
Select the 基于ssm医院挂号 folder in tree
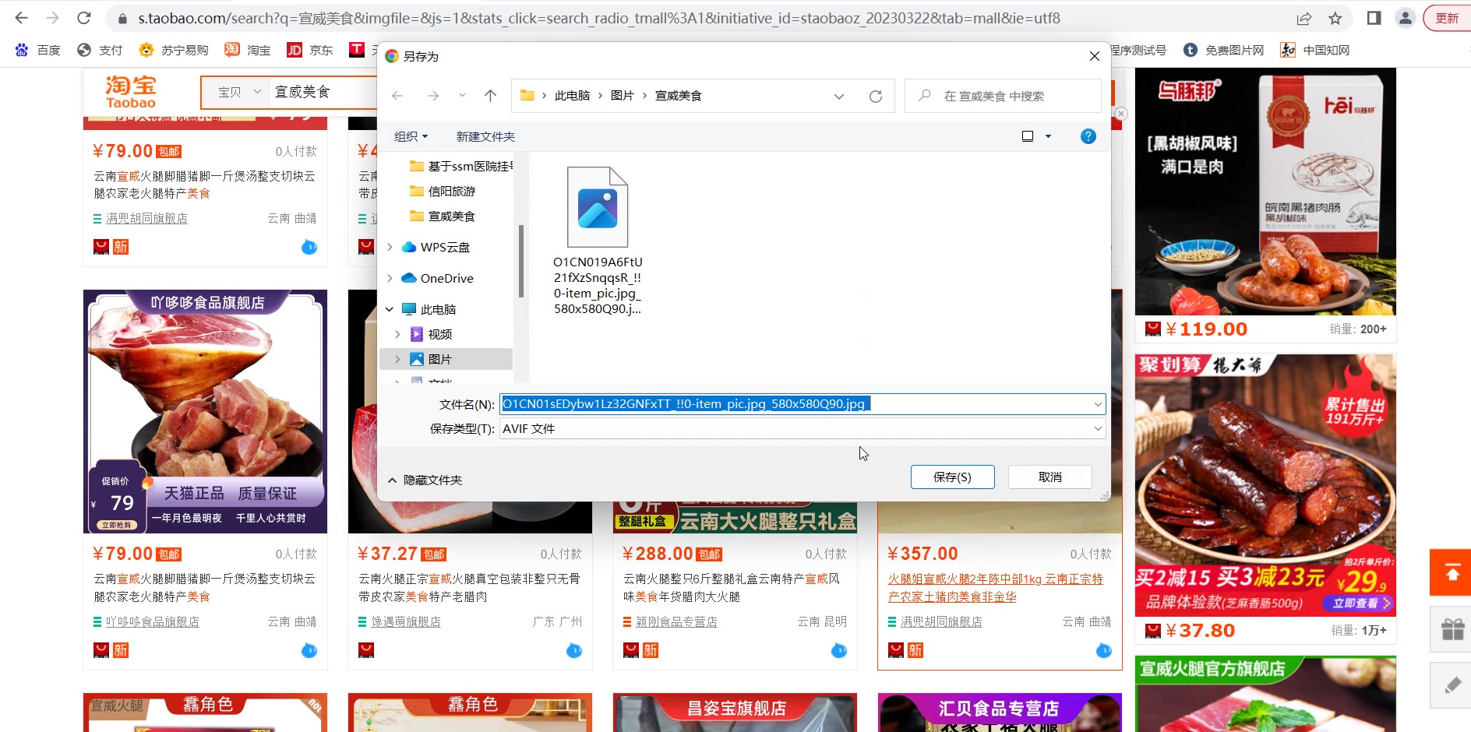[x=460, y=166]
